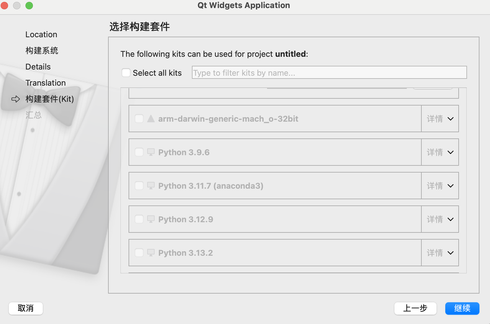The width and height of the screenshot is (490, 324).
Task: Tick the Python 3.9.6 kit checkbox
Action: [139, 152]
